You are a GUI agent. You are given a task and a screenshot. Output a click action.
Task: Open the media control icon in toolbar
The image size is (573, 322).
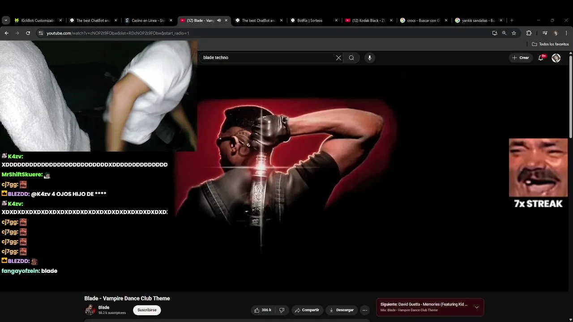545,33
